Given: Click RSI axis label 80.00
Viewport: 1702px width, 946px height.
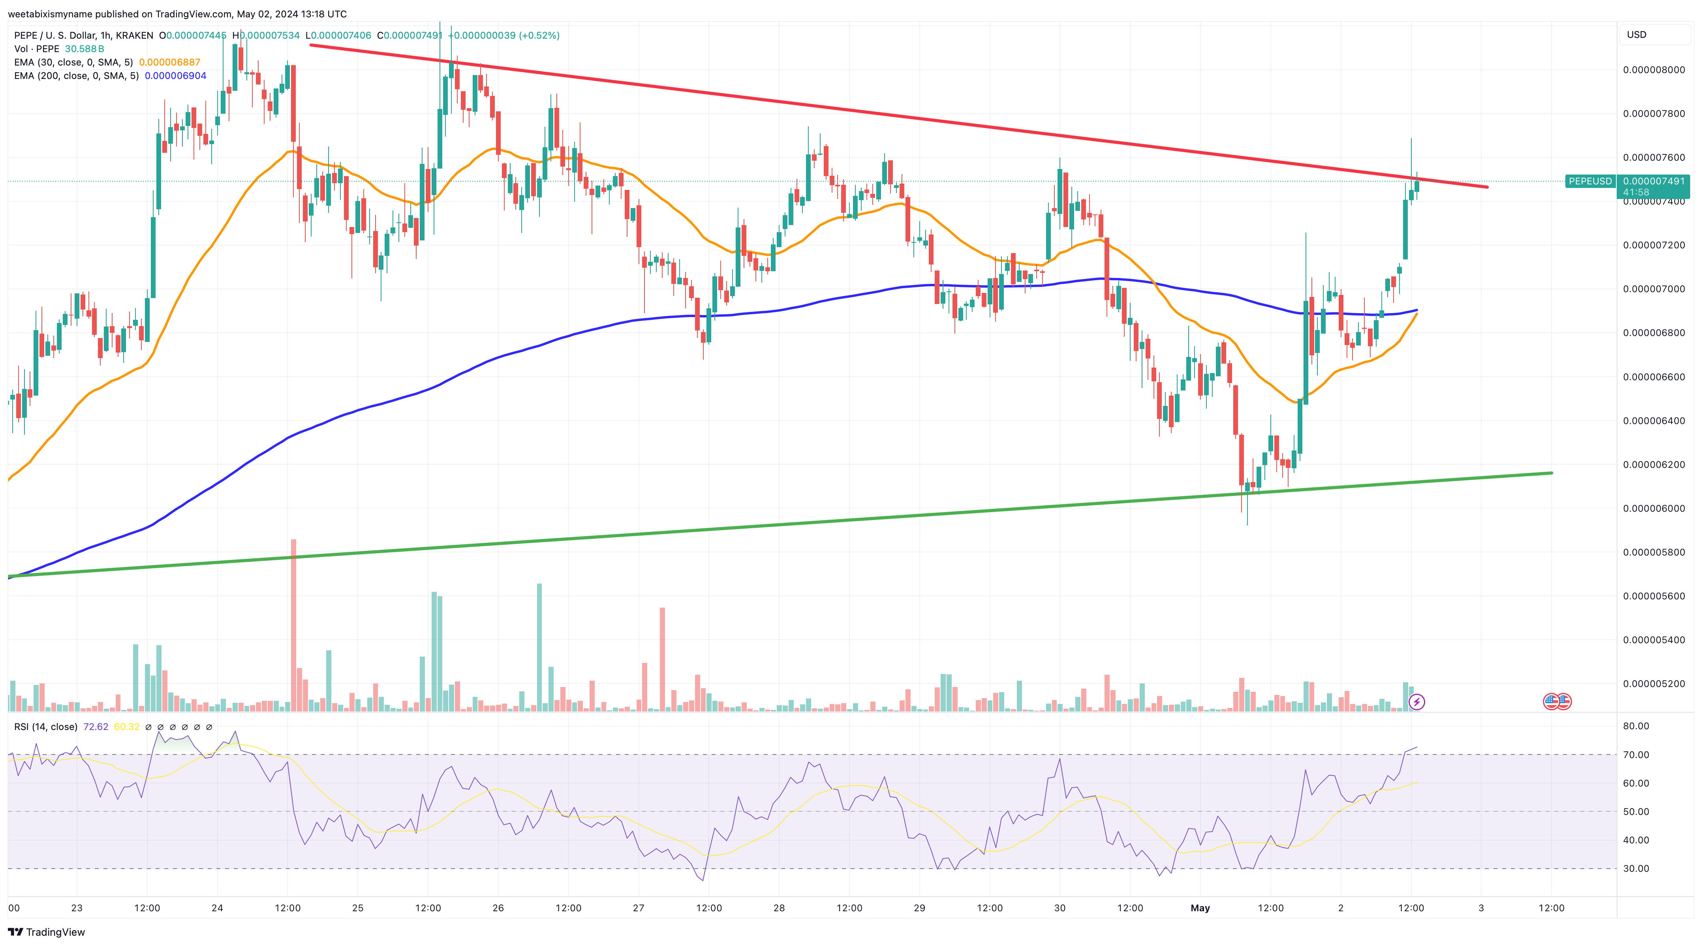Looking at the screenshot, I should 1636,726.
